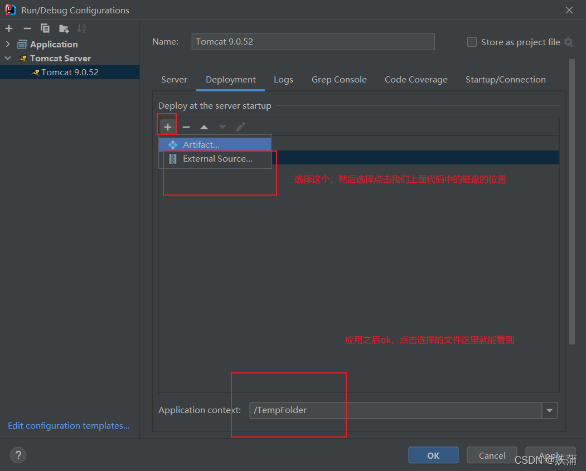This screenshot has height=471, width=586.
Task: Open the Application context dropdown arrow
Action: pos(549,410)
